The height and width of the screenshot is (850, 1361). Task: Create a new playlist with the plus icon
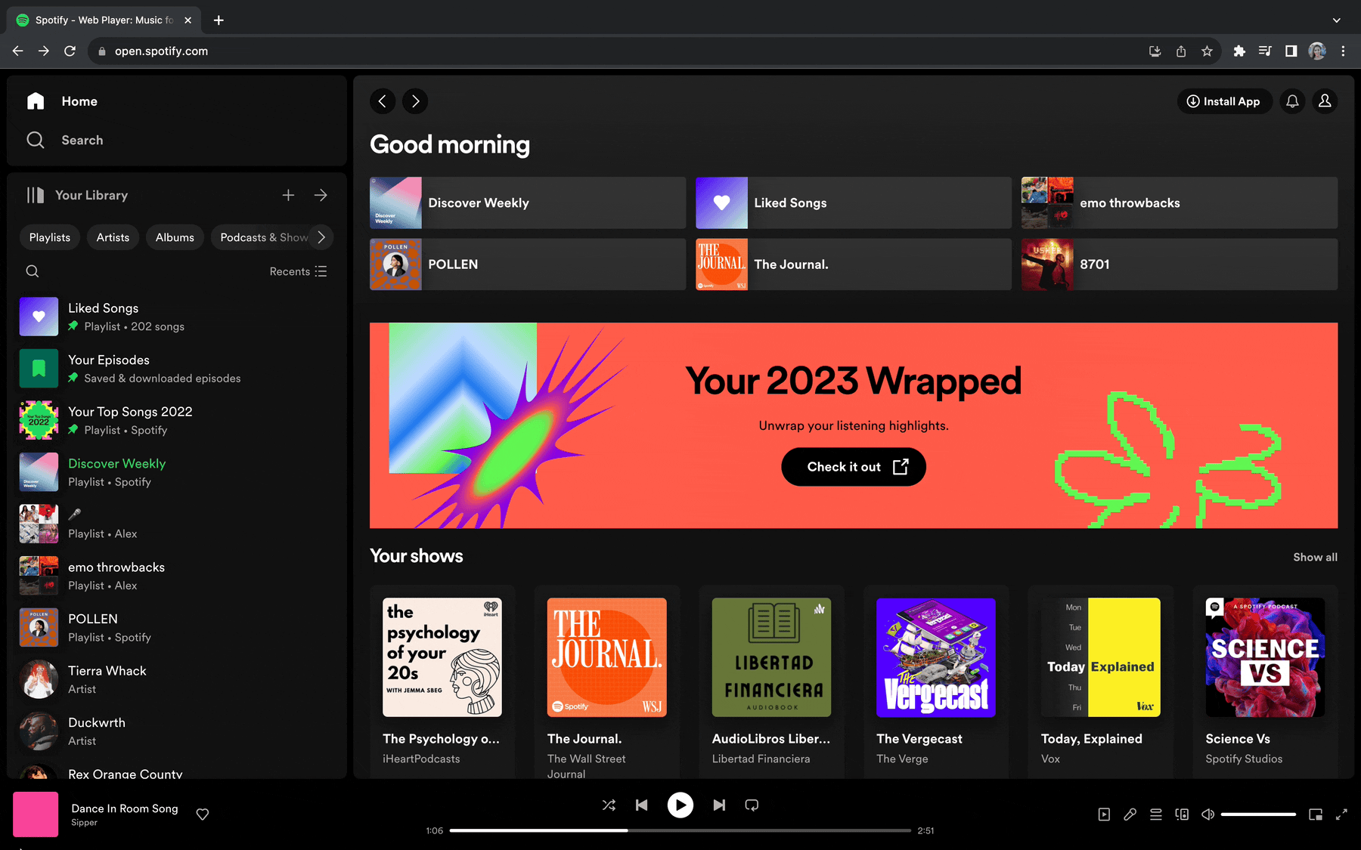point(288,195)
